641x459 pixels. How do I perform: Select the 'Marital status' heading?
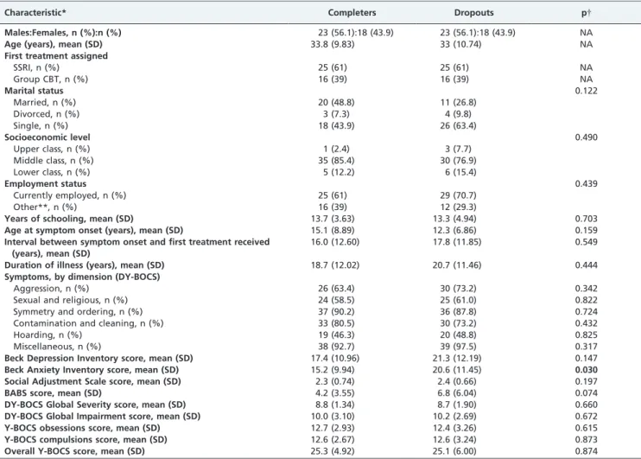(34, 91)
